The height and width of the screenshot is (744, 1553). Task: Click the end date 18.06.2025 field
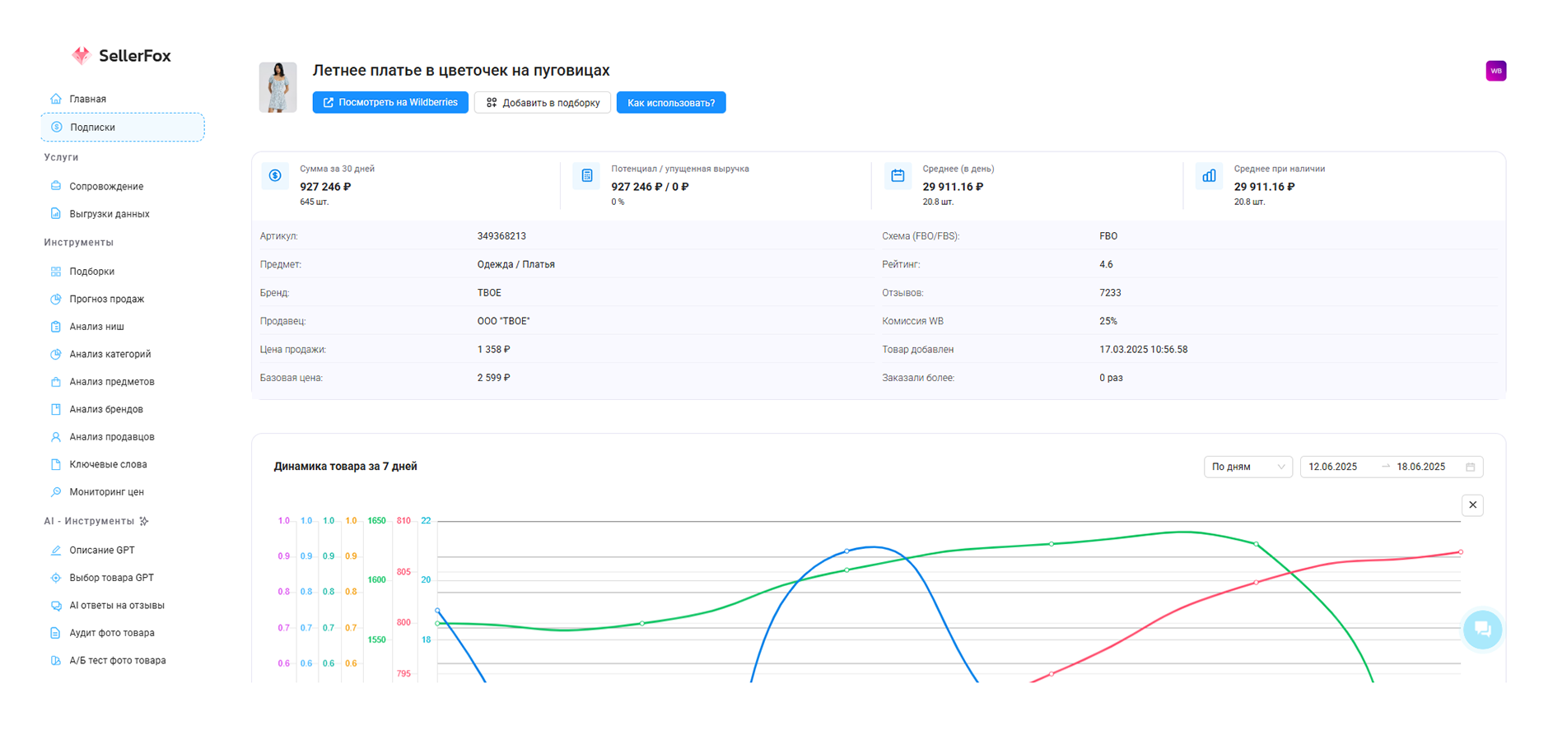pyautogui.click(x=1420, y=467)
